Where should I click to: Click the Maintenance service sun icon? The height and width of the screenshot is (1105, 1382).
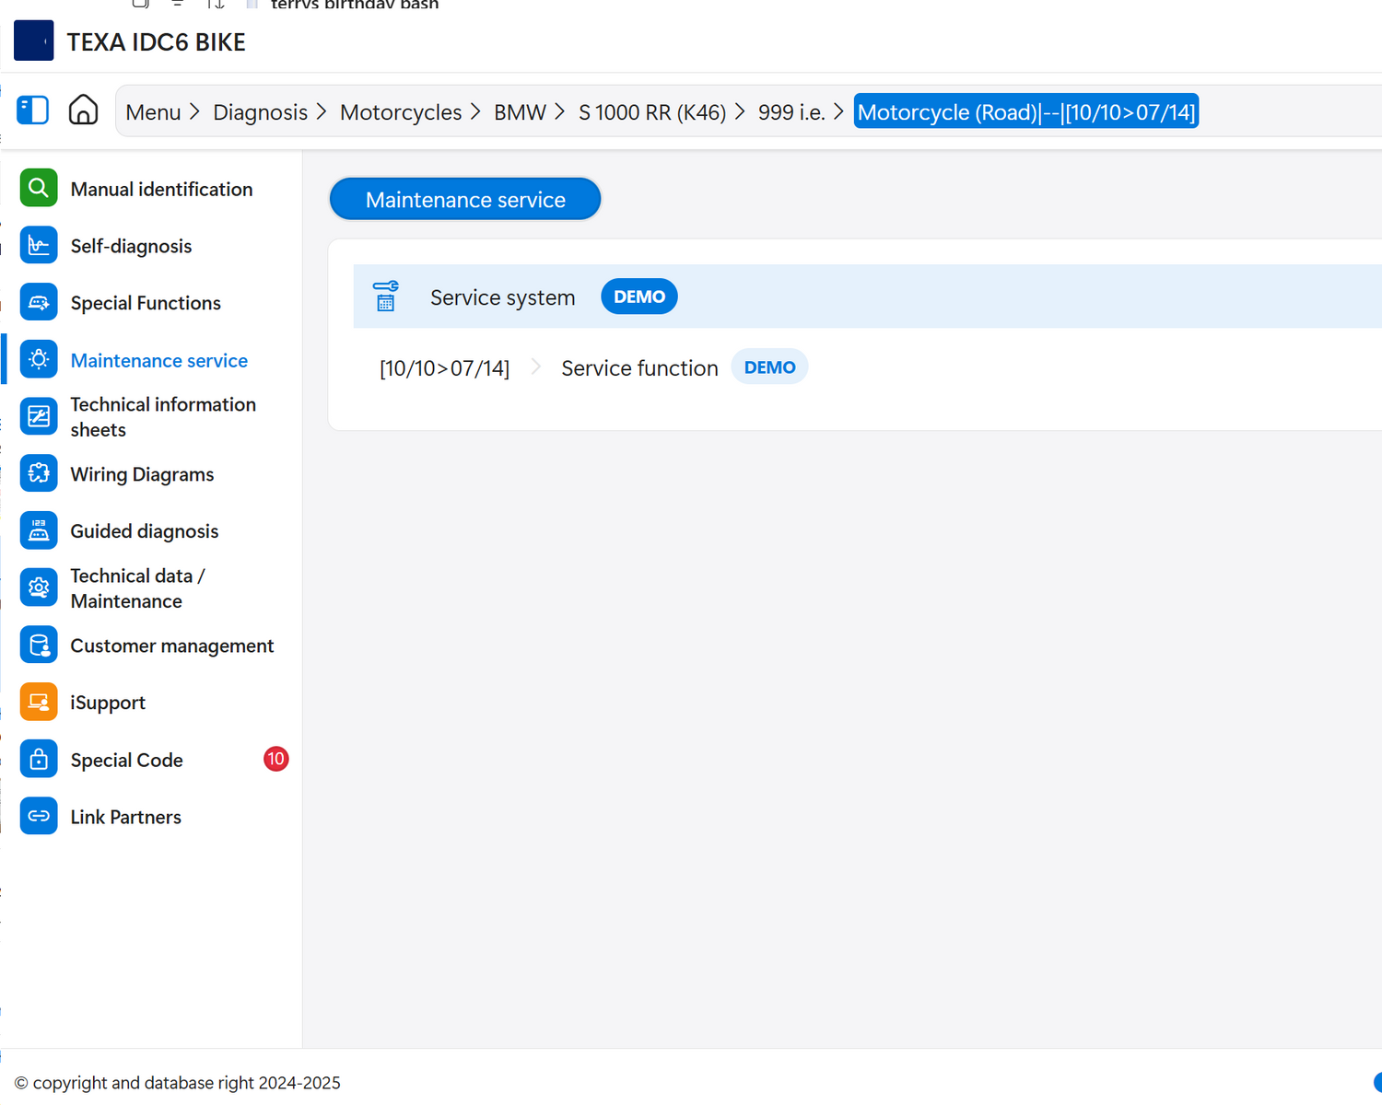tap(39, 360)
